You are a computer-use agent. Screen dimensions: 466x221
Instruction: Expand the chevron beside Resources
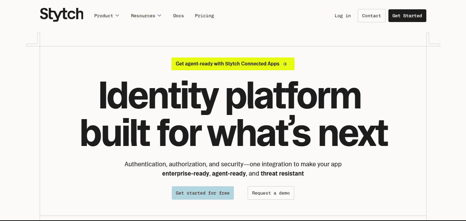[x=159, y=15]
